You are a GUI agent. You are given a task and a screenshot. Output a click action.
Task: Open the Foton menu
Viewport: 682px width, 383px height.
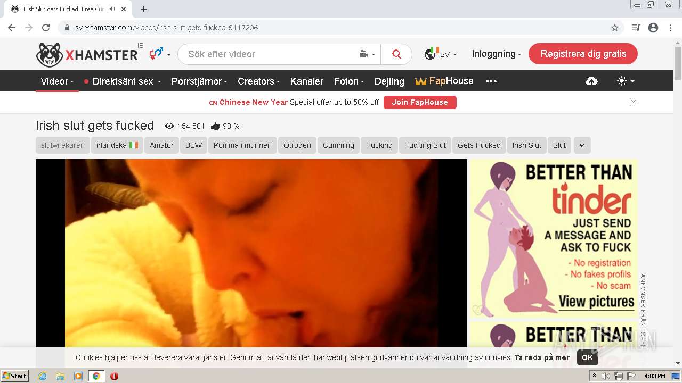tap(349, 81)
